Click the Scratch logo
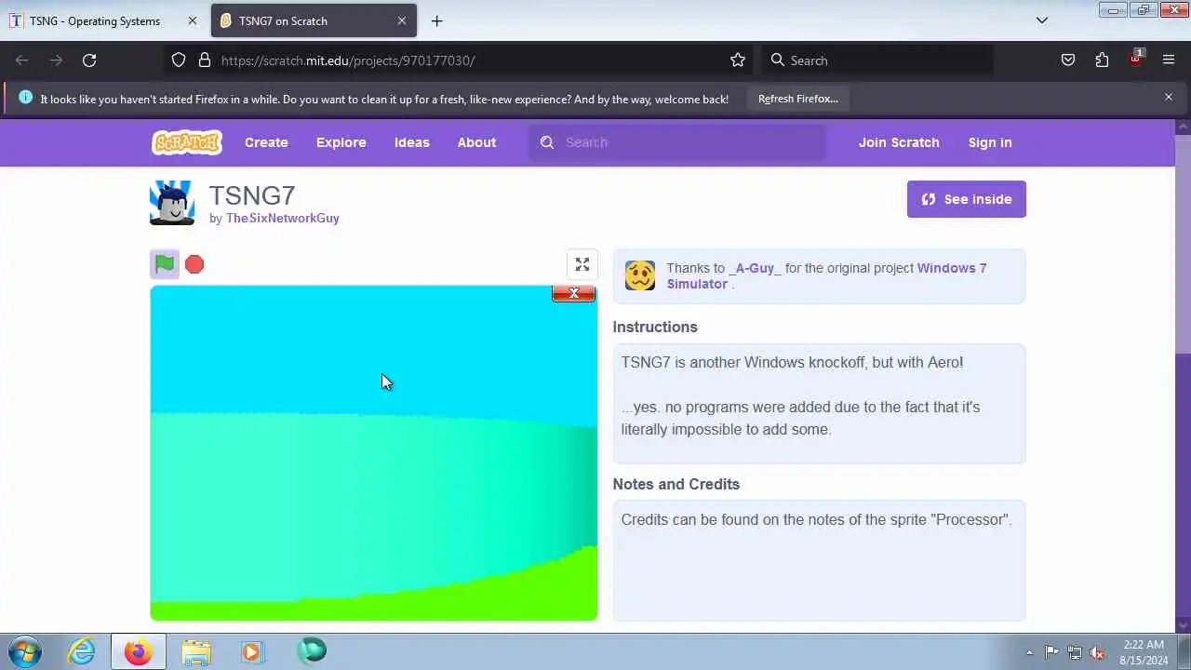 point(187,142)
